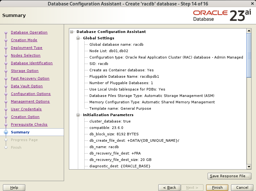This screenshot has height=191, width=256.
Task: Return to Prerequisite Checks step
Action: pos(29,124)
